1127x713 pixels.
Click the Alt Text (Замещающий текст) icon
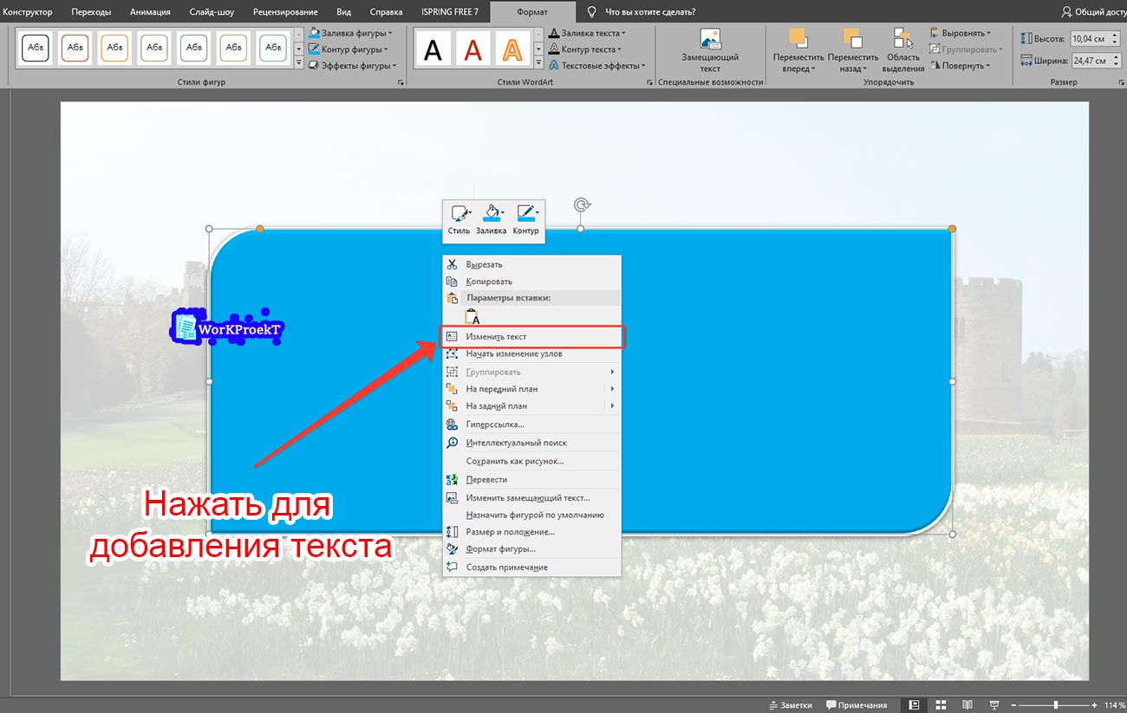710,42
